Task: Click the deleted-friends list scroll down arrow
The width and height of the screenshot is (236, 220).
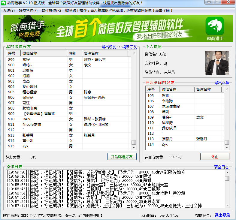Action: tap(227, 147)
